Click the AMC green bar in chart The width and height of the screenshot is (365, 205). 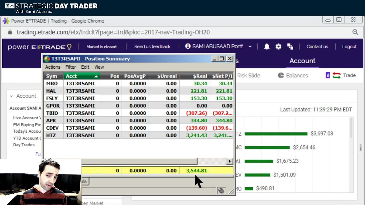[x=267, y=147]
